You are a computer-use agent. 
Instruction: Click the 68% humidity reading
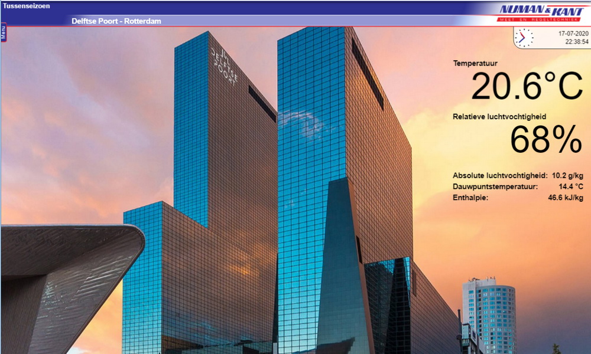pyautogui.click(x=546, y=141)
